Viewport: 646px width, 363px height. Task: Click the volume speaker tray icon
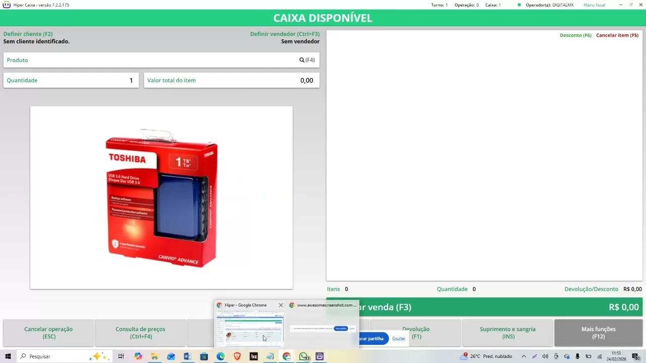coord(545,356)
